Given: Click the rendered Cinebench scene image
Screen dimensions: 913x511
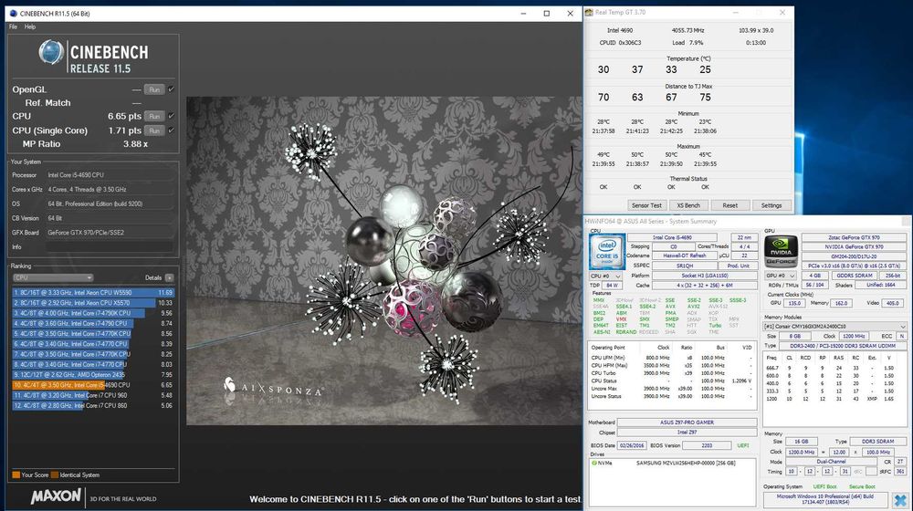Looking at the screenshot, I should [383, 261].
